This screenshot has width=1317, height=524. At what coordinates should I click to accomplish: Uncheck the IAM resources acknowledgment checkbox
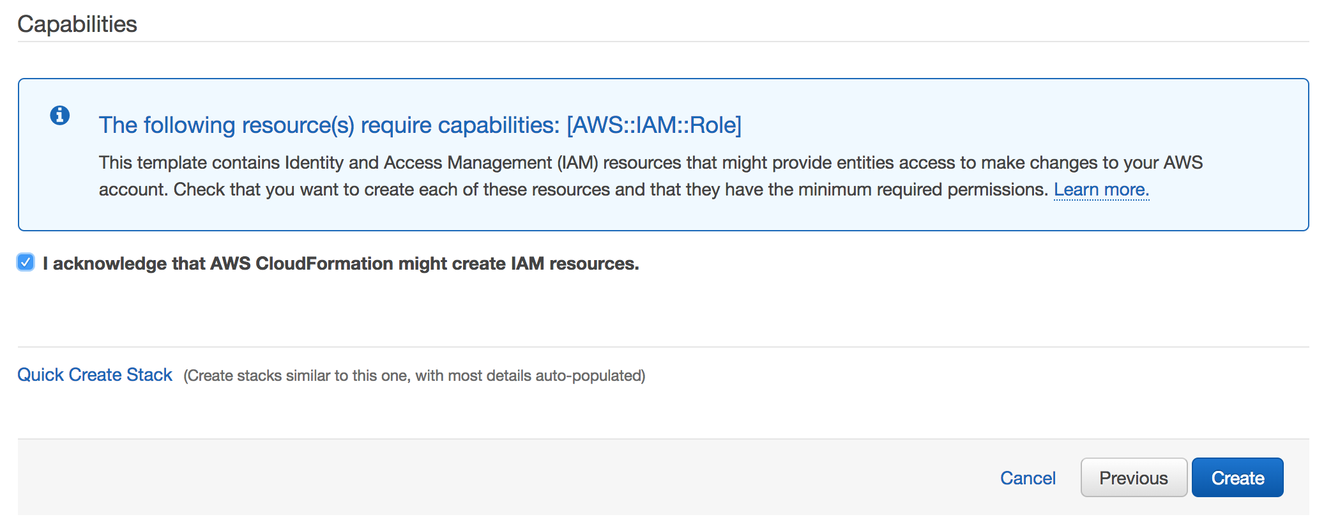[x=26, y=262]
